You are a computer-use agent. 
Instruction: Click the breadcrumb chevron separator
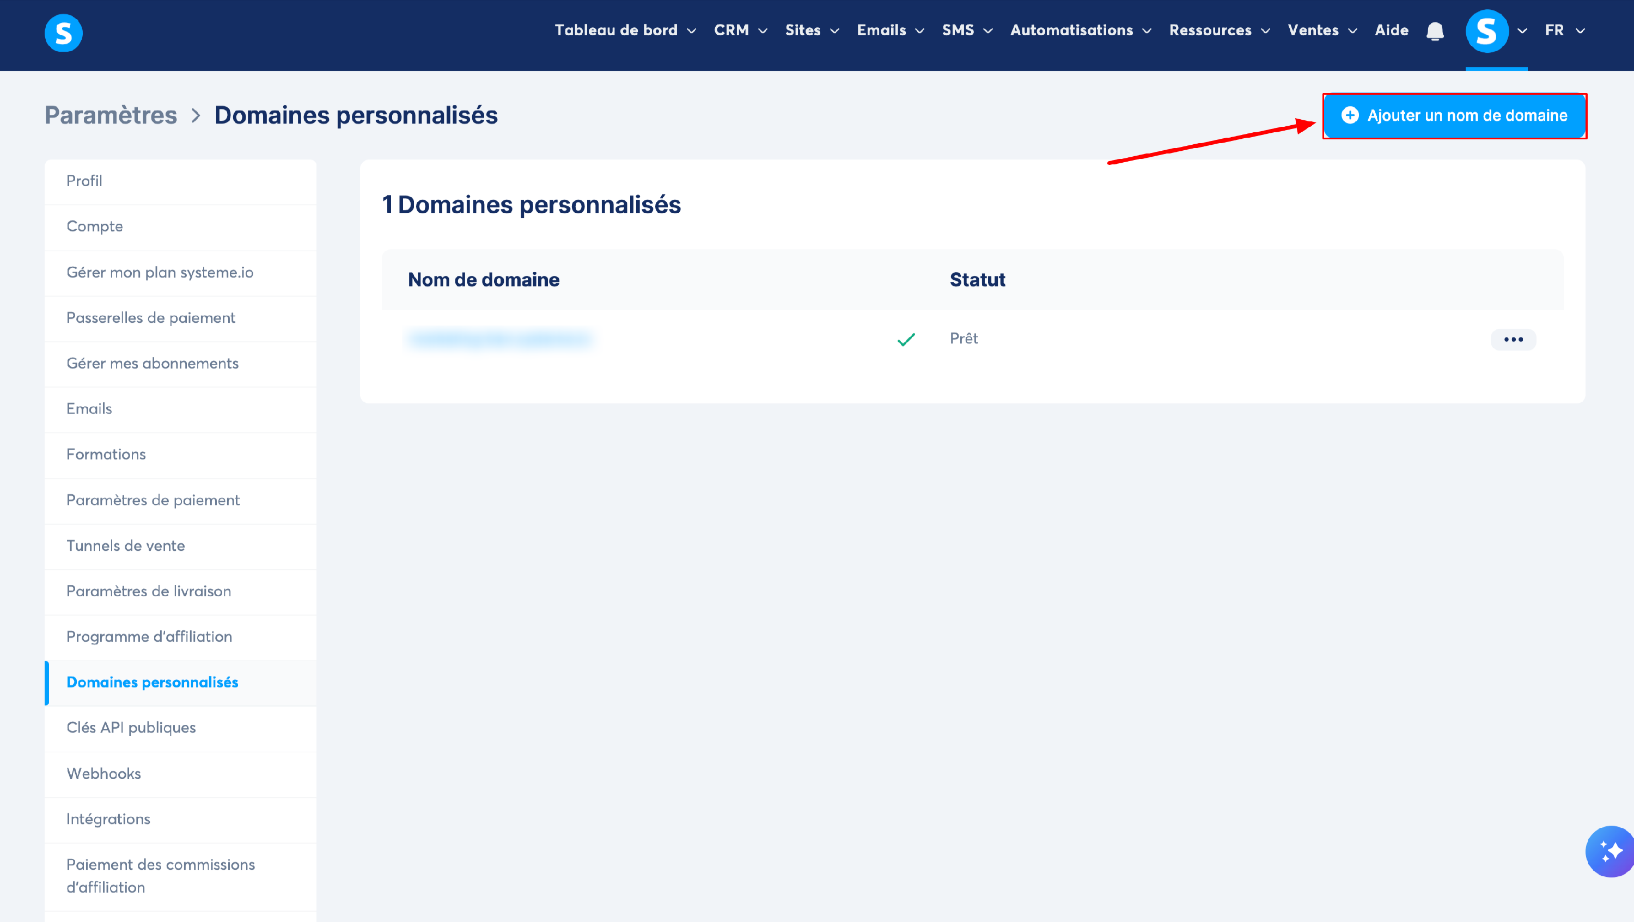pos(196,116)
